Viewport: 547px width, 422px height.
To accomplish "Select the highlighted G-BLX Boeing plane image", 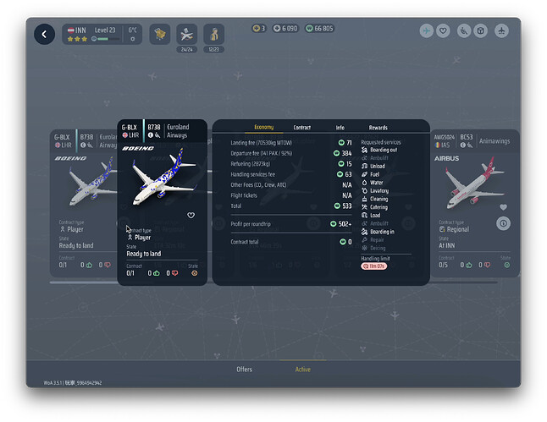I will [x=163, y=177].
